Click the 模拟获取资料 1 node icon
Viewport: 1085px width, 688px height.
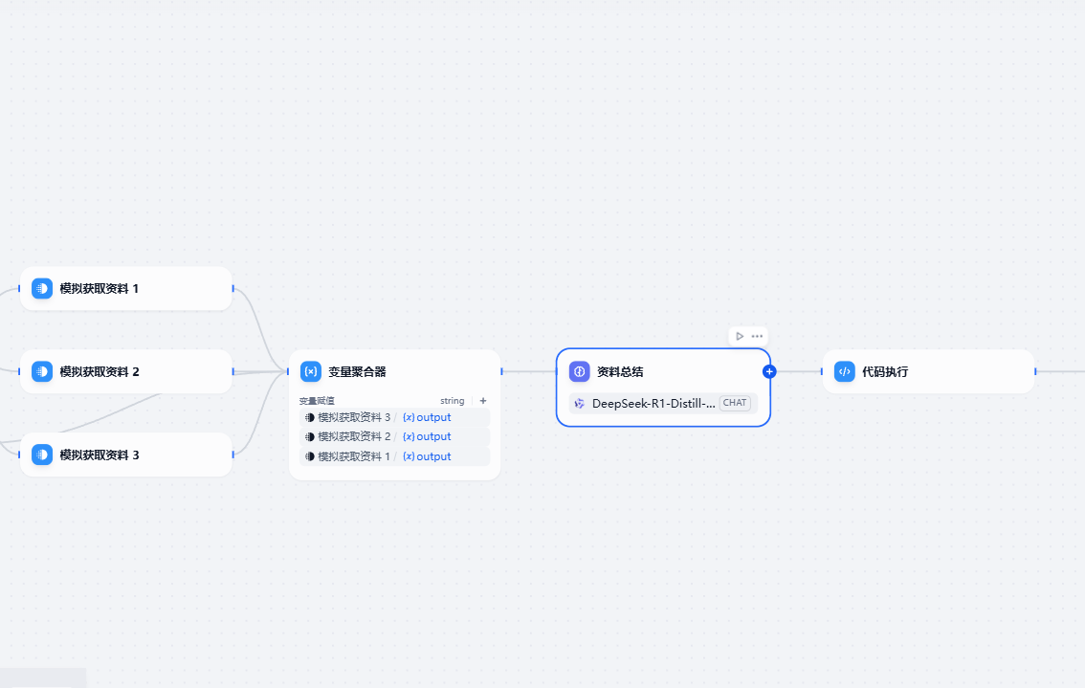click(42, 288)
